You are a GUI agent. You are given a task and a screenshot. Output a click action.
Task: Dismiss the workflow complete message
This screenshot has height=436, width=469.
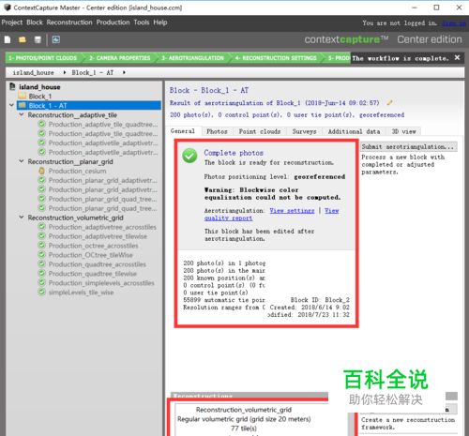tap(457, 58)
